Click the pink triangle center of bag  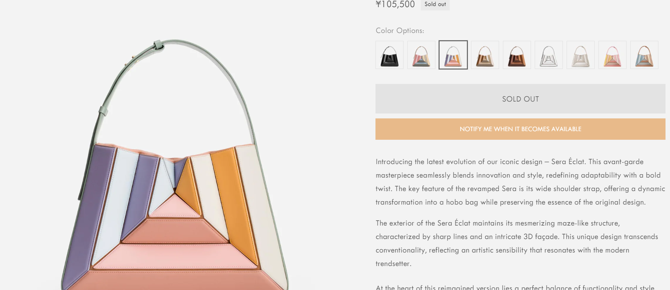coord(175,208)
